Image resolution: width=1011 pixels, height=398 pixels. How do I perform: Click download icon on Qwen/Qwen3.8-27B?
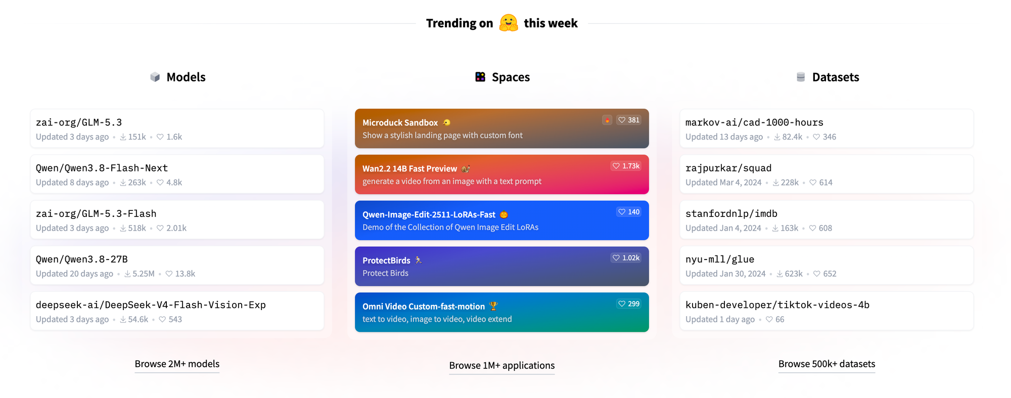click(127, 274)
